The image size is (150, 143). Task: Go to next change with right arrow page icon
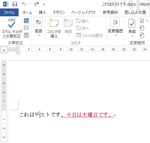(142, 35)
